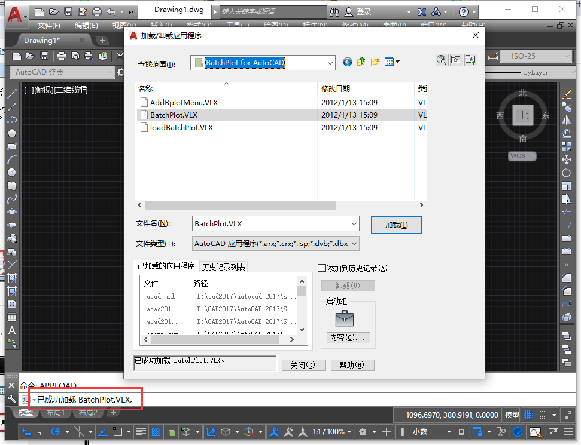Click Add to Favorites icon in dialog
The height and width of the screenshot is (445, 581).
[470, 60]
